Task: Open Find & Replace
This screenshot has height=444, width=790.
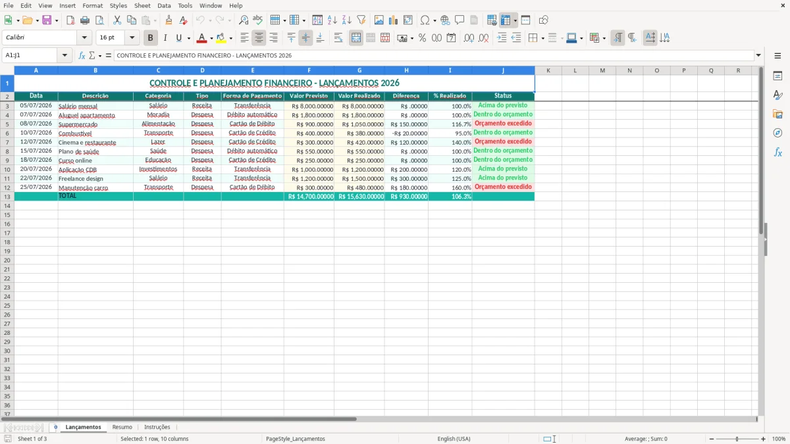Action: pos(244,20)
